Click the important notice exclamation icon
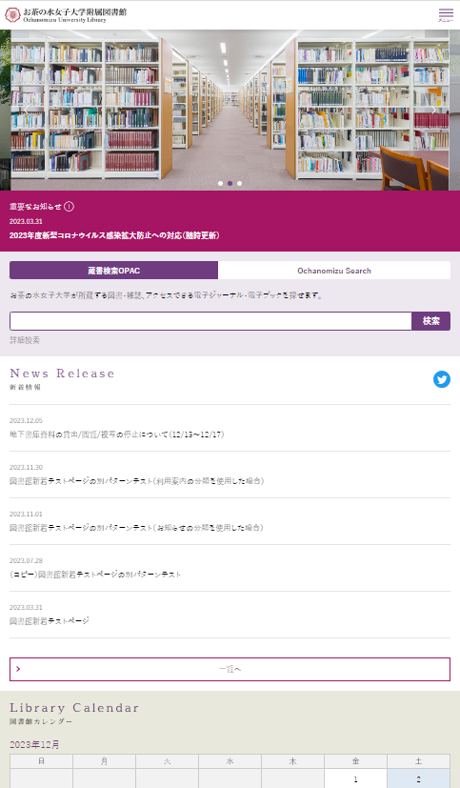The width and height of the screenshot is (460, 788). pos(70,206)
